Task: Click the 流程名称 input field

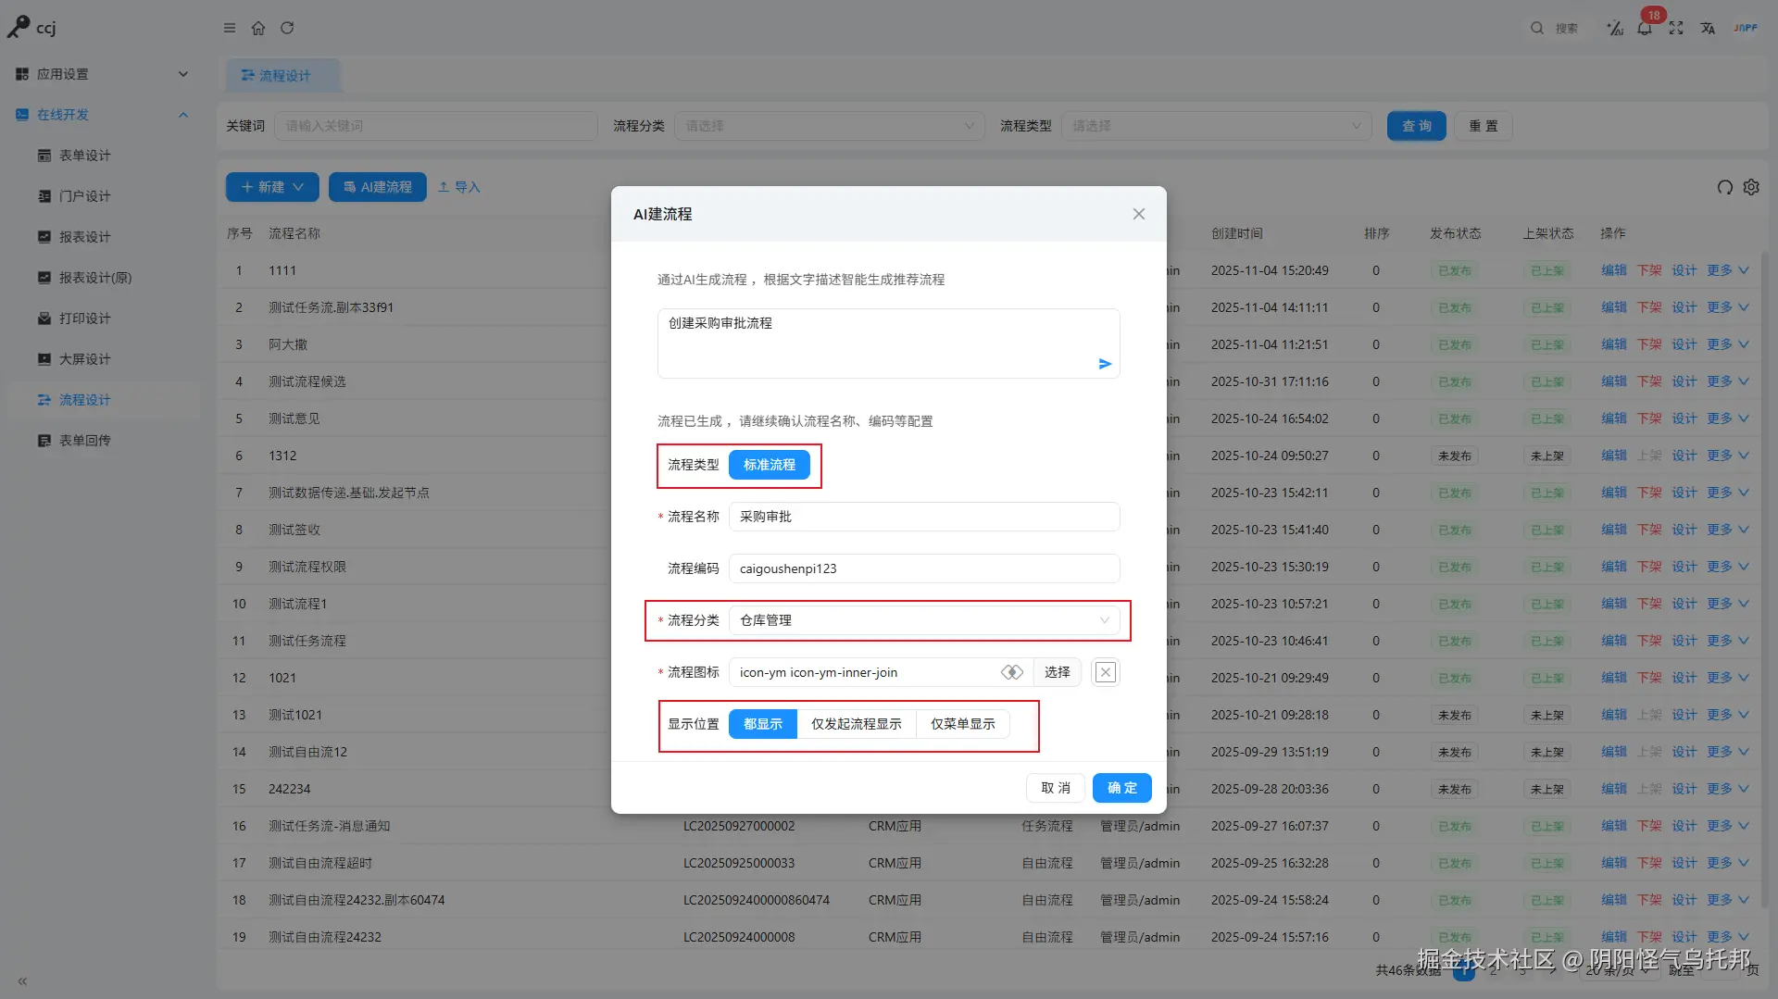Action: click(924, 517)
